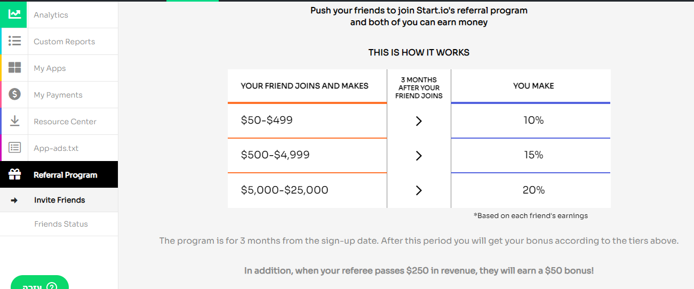Open the Custom Reports menu item
Screen dimensions: 694x289
(59, 41)
